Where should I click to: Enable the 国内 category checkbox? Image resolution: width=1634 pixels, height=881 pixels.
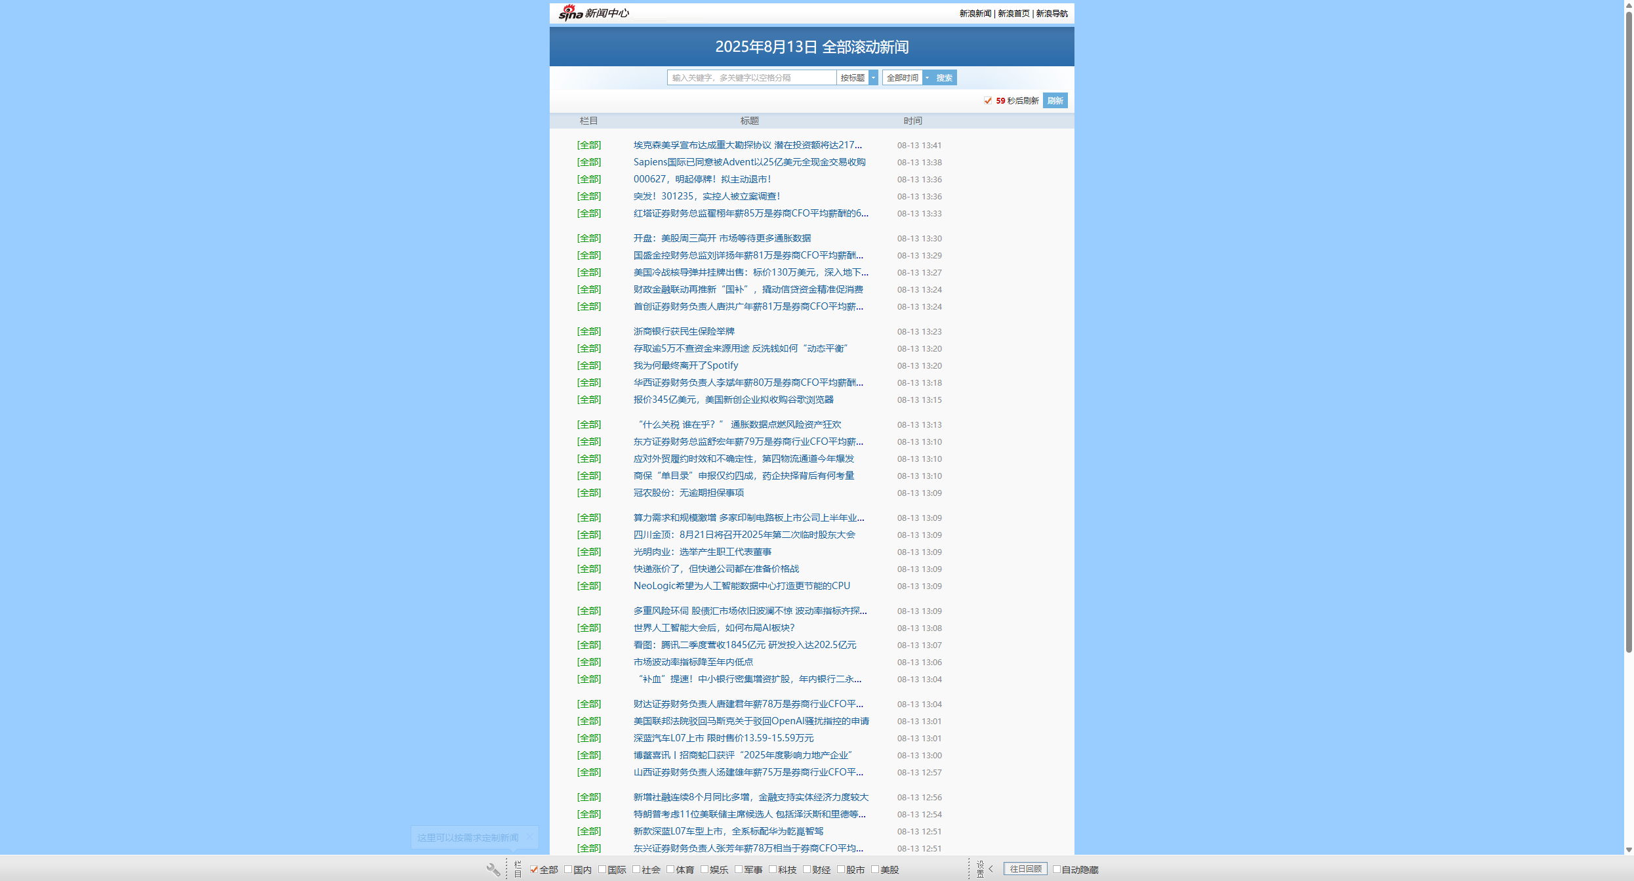[x=568, y=869]
